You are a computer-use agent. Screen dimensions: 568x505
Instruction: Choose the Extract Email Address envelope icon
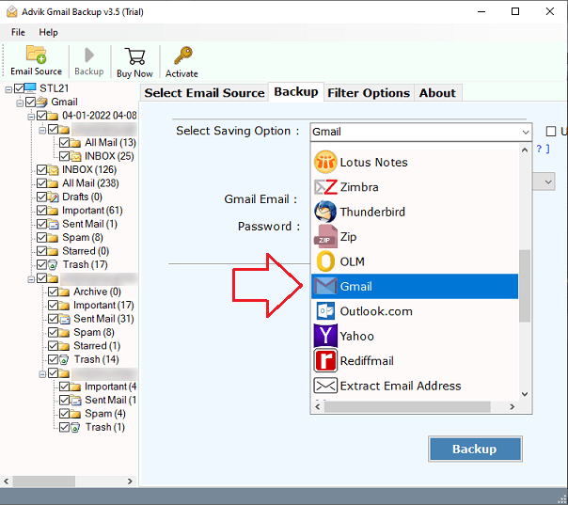coord(325,386)
